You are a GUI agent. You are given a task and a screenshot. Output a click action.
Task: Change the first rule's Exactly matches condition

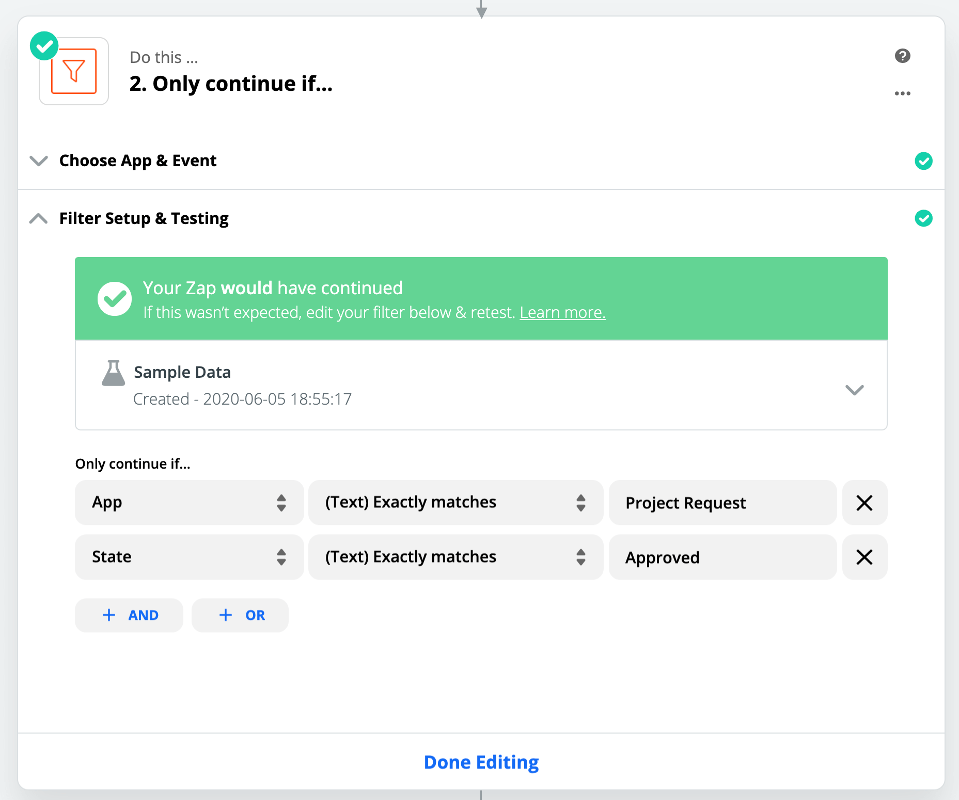(455, 503)
